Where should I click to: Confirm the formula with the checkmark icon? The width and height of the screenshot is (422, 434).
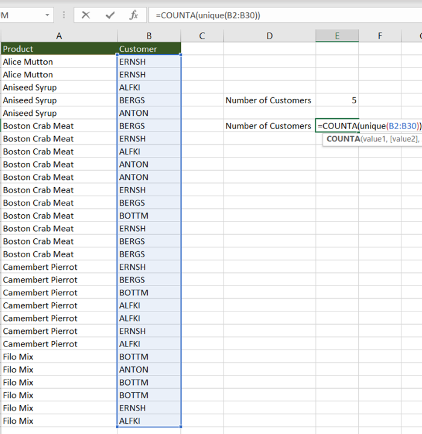click(x=110, y=15)
